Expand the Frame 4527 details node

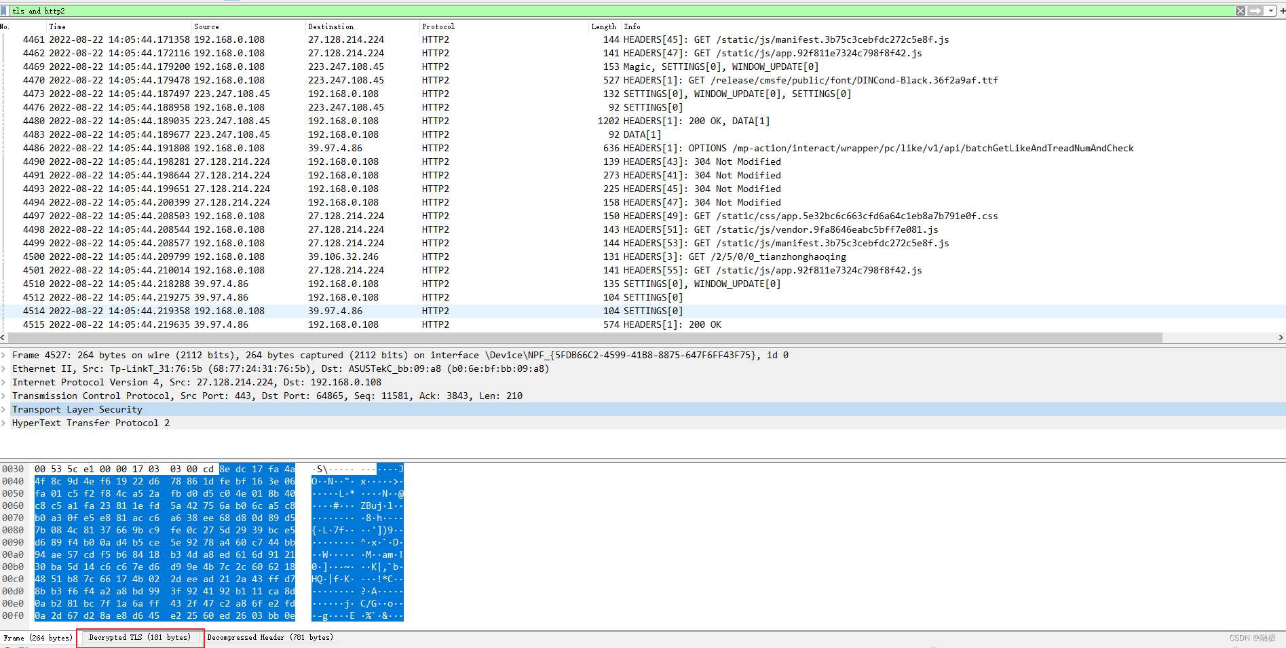(5, 355)
